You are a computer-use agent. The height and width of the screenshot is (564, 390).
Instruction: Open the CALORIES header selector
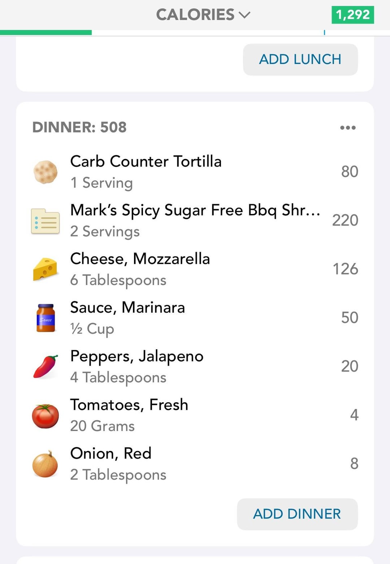pos(203,15)
